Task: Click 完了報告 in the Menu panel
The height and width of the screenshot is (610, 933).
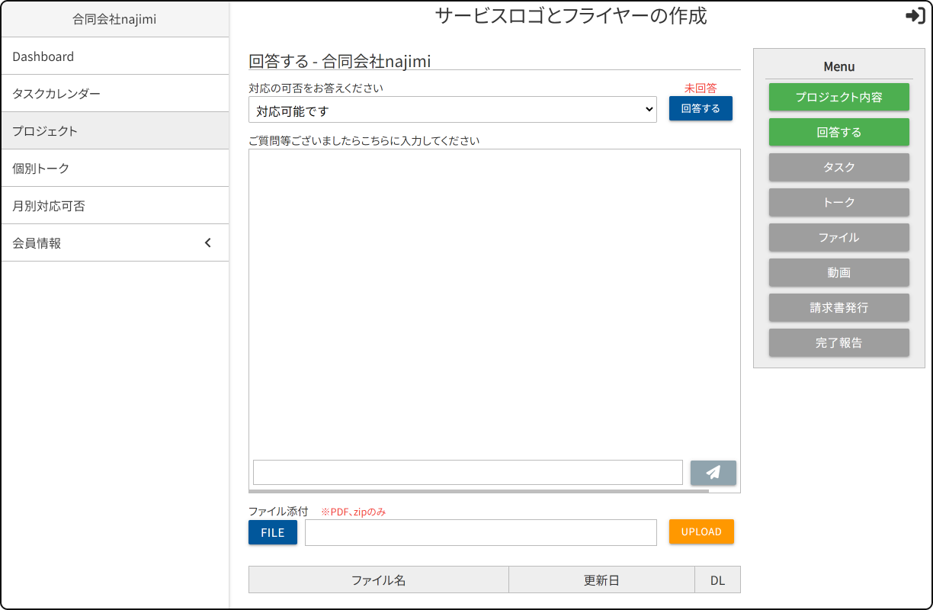Action: (838, 342)
